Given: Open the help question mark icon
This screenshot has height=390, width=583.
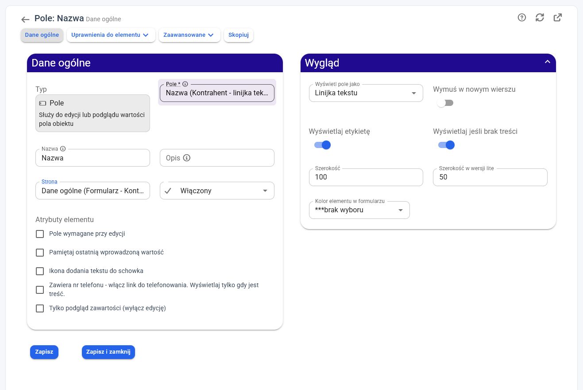Looking at the screenshot, I should tap(522, 18).
